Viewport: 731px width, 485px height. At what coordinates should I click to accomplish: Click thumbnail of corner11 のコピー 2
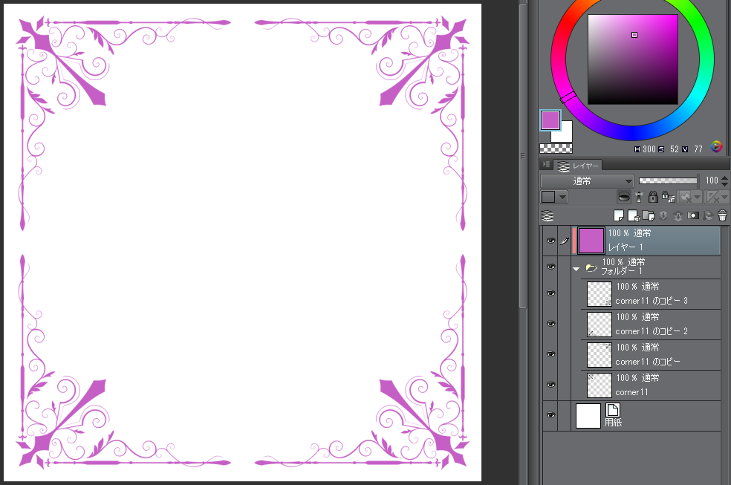599,325
